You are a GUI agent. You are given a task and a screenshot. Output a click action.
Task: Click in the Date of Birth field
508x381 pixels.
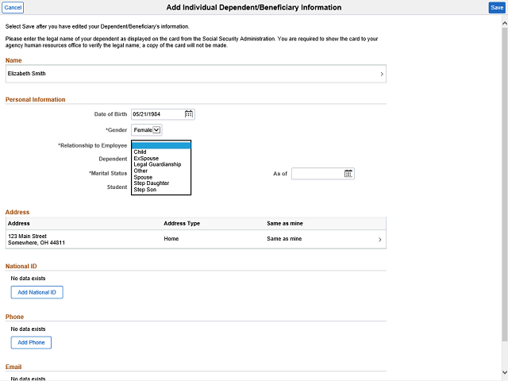157,114
